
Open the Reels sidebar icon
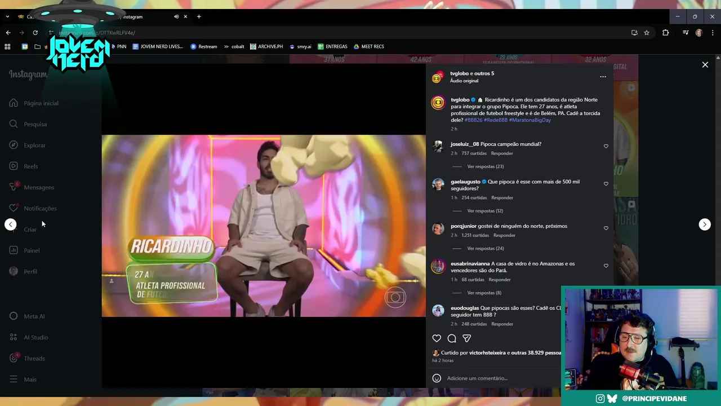click(x=14, y=166)
